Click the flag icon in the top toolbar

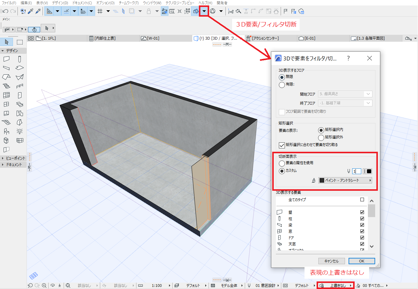click(x=286, y=11)
